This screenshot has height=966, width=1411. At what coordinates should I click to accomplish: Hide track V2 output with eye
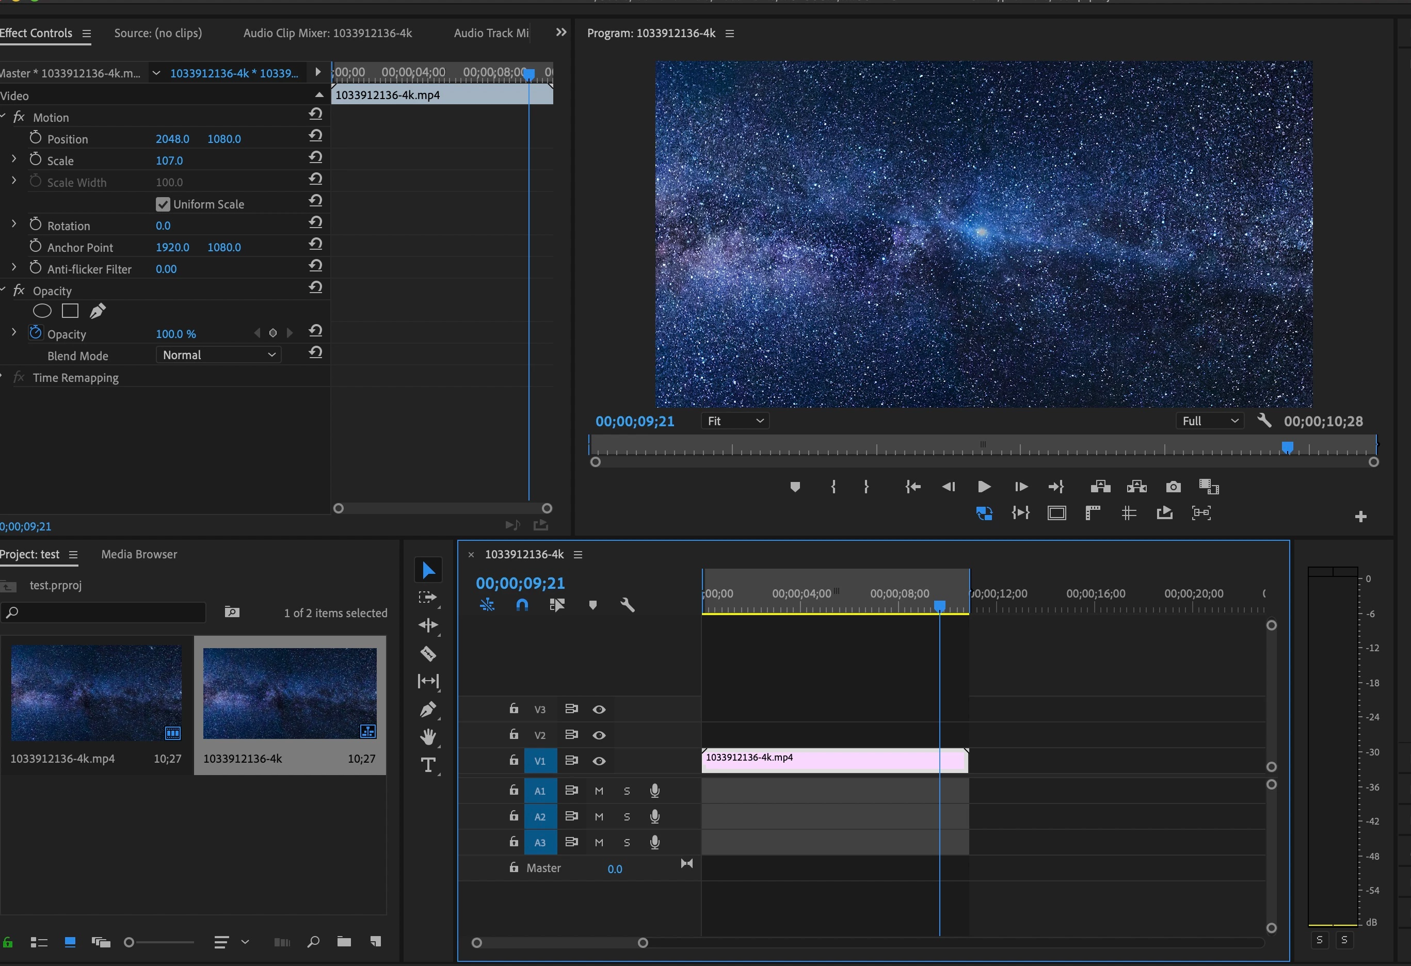[599, 735]
